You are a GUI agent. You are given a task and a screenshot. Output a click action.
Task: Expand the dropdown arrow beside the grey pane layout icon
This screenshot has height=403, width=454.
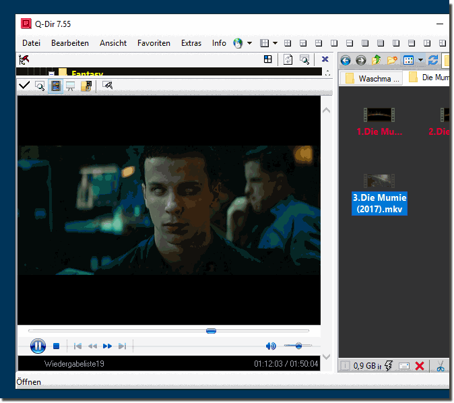(275, 43)
